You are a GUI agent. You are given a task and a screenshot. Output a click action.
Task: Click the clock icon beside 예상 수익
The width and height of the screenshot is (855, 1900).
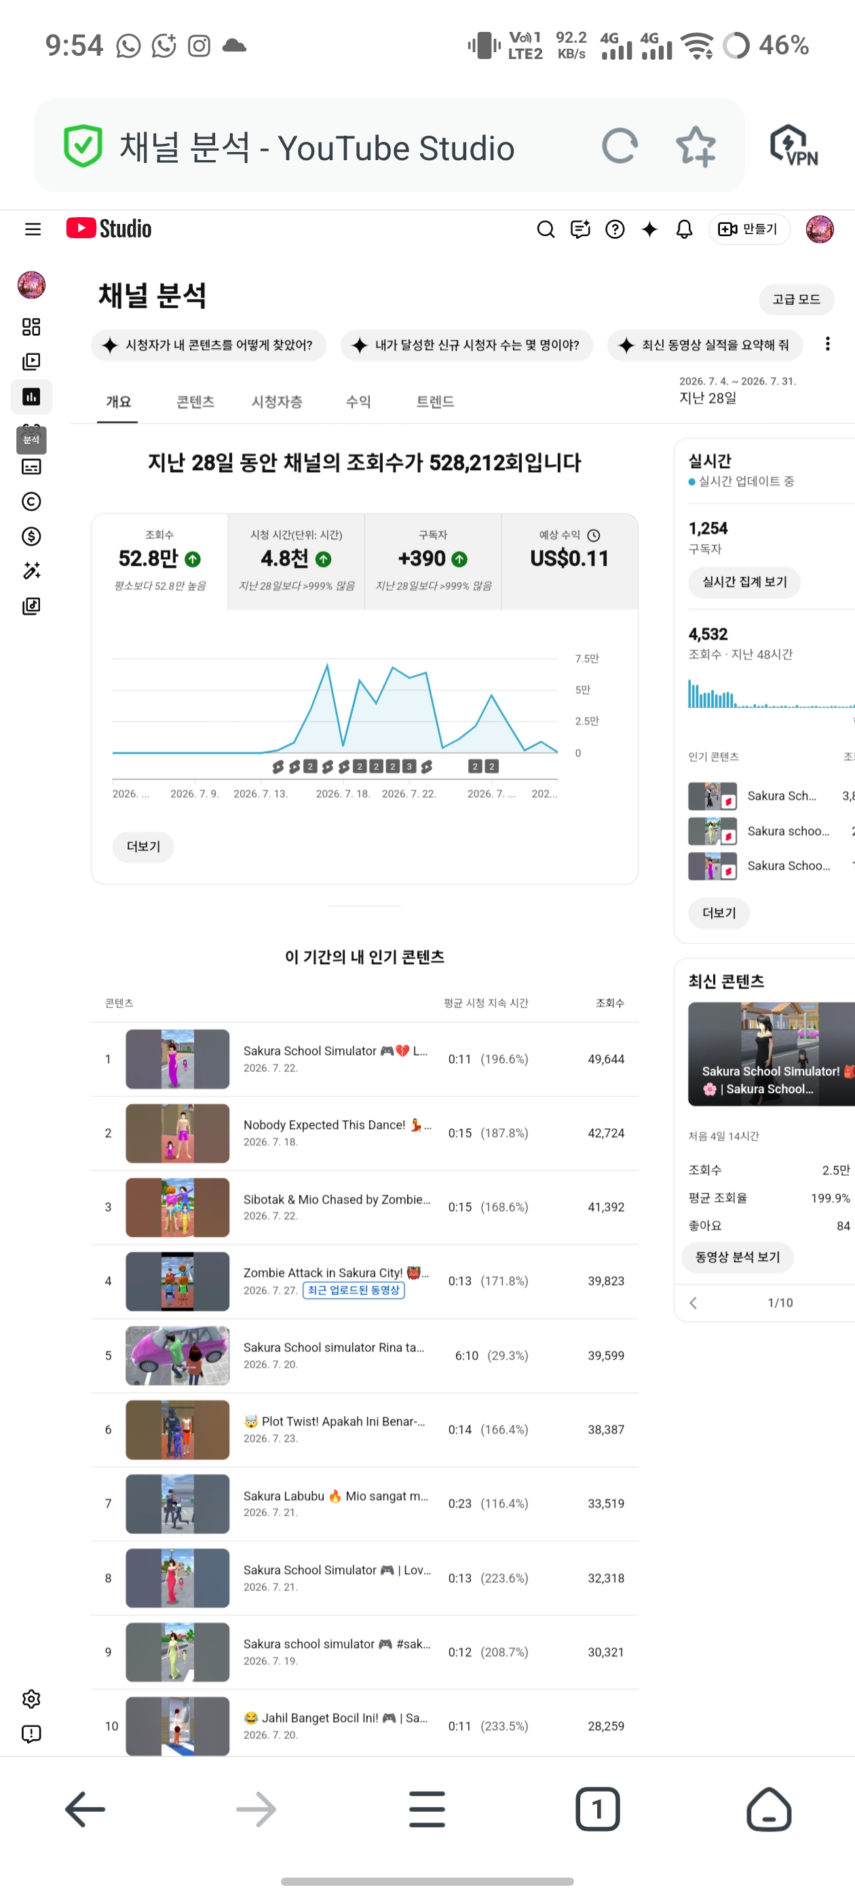coord(594,535)
